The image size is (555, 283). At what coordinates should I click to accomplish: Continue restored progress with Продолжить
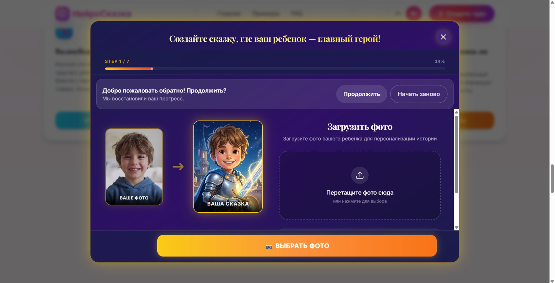click(x=361, y=94)
